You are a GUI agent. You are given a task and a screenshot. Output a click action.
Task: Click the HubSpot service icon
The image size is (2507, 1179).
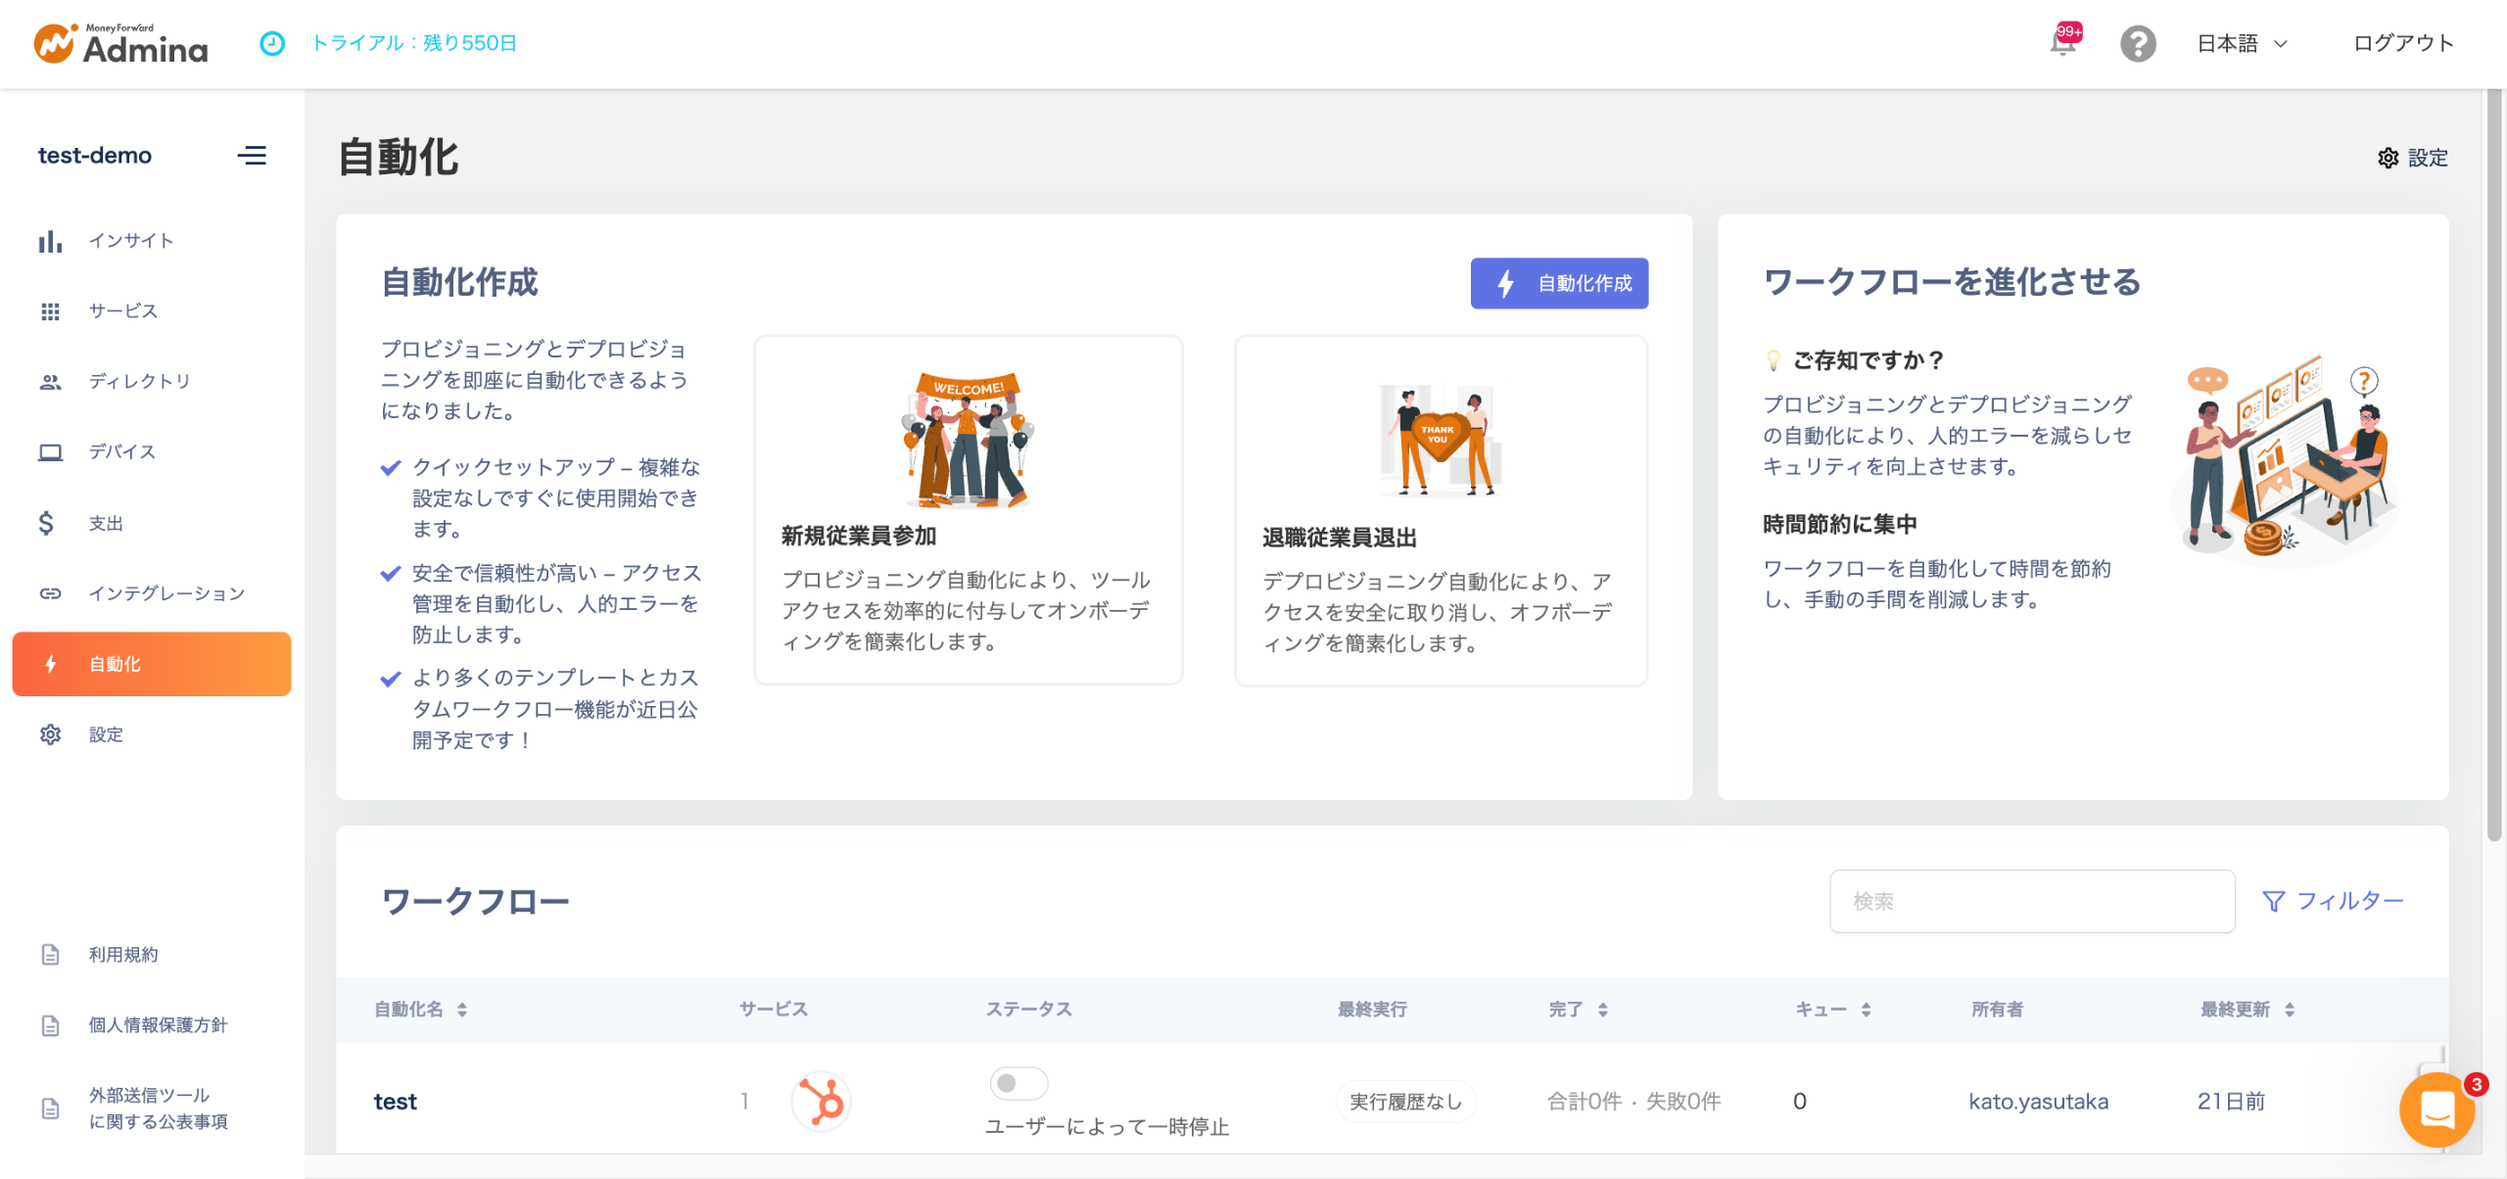point(821,1102)
